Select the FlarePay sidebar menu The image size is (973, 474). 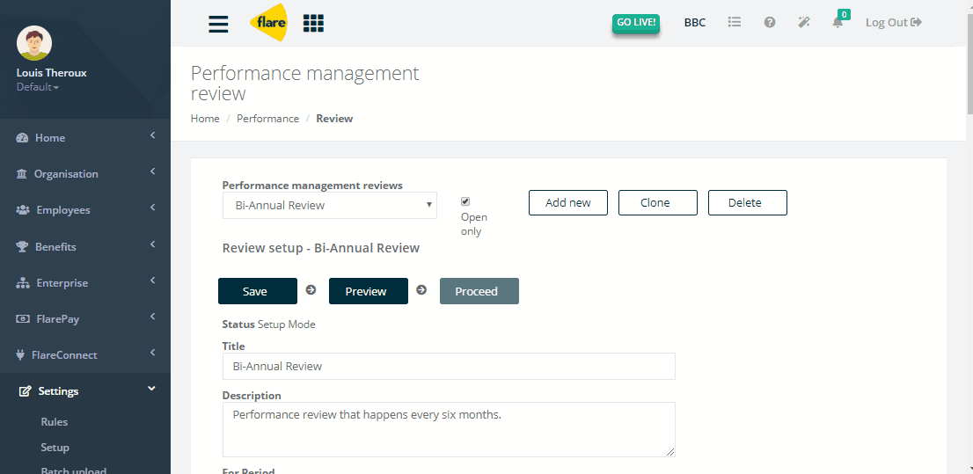click(85, 319)
